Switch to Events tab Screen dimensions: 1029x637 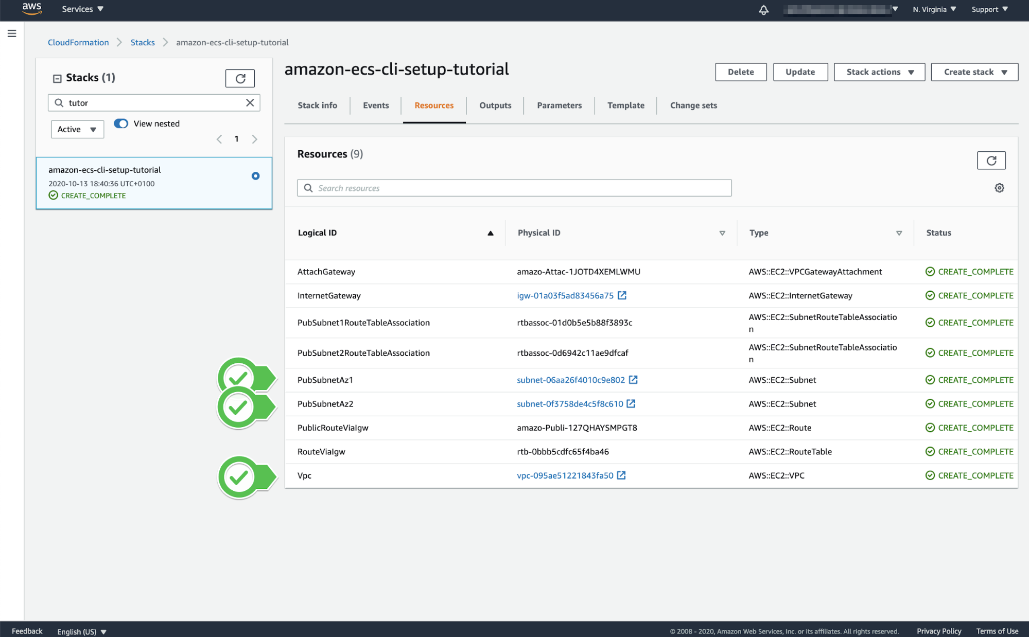376,105
